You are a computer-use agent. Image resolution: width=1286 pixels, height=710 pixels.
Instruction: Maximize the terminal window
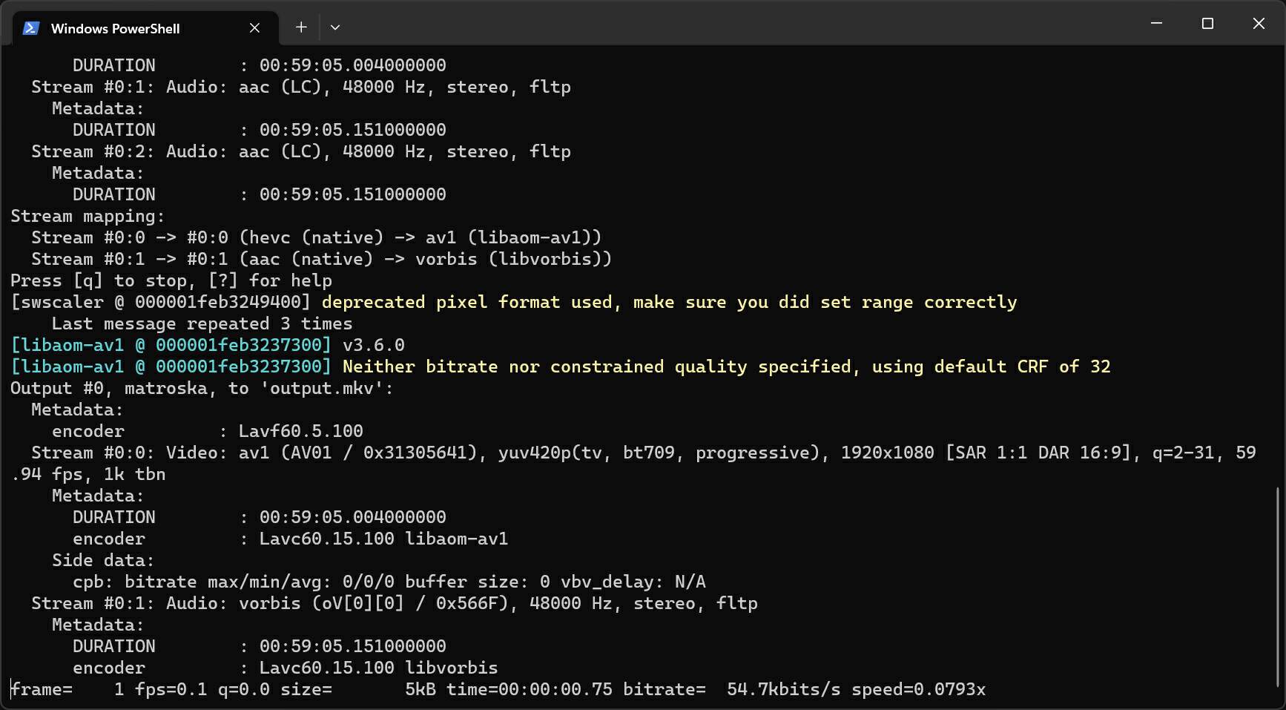(x=1207, y=24)
